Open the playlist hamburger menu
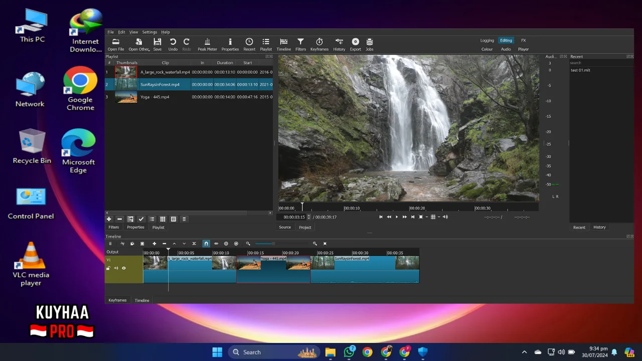This screenshot has width=642, height=361. pos(184,219)
